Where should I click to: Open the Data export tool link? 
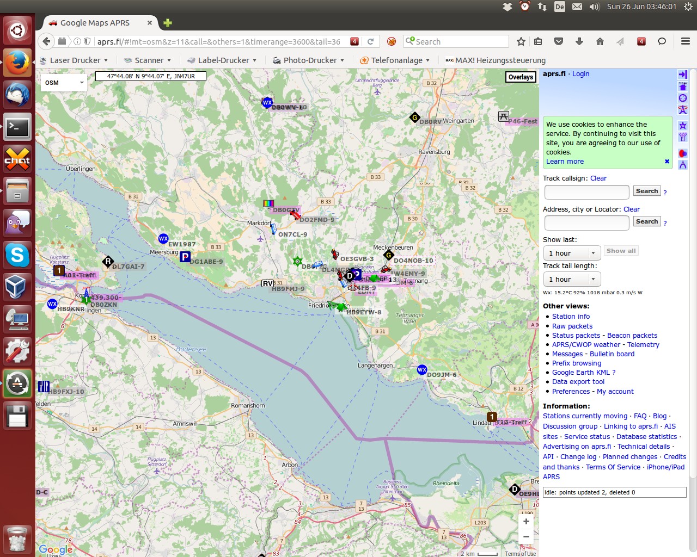pos(578,382)
